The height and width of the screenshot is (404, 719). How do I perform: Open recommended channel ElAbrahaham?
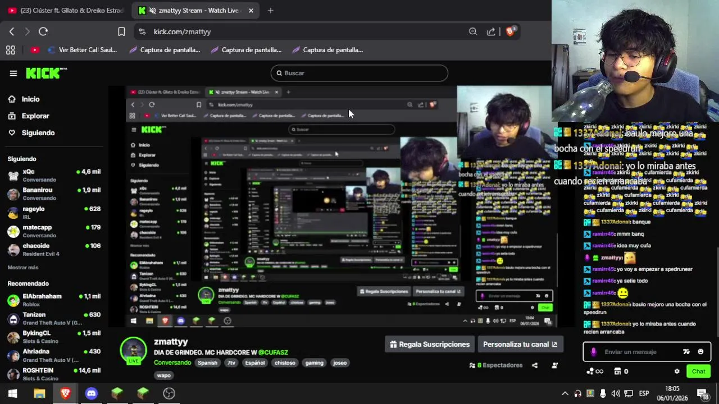(54, 300)
